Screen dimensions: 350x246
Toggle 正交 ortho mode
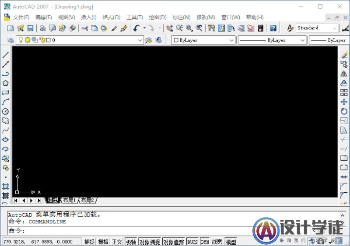pos(117,242)
